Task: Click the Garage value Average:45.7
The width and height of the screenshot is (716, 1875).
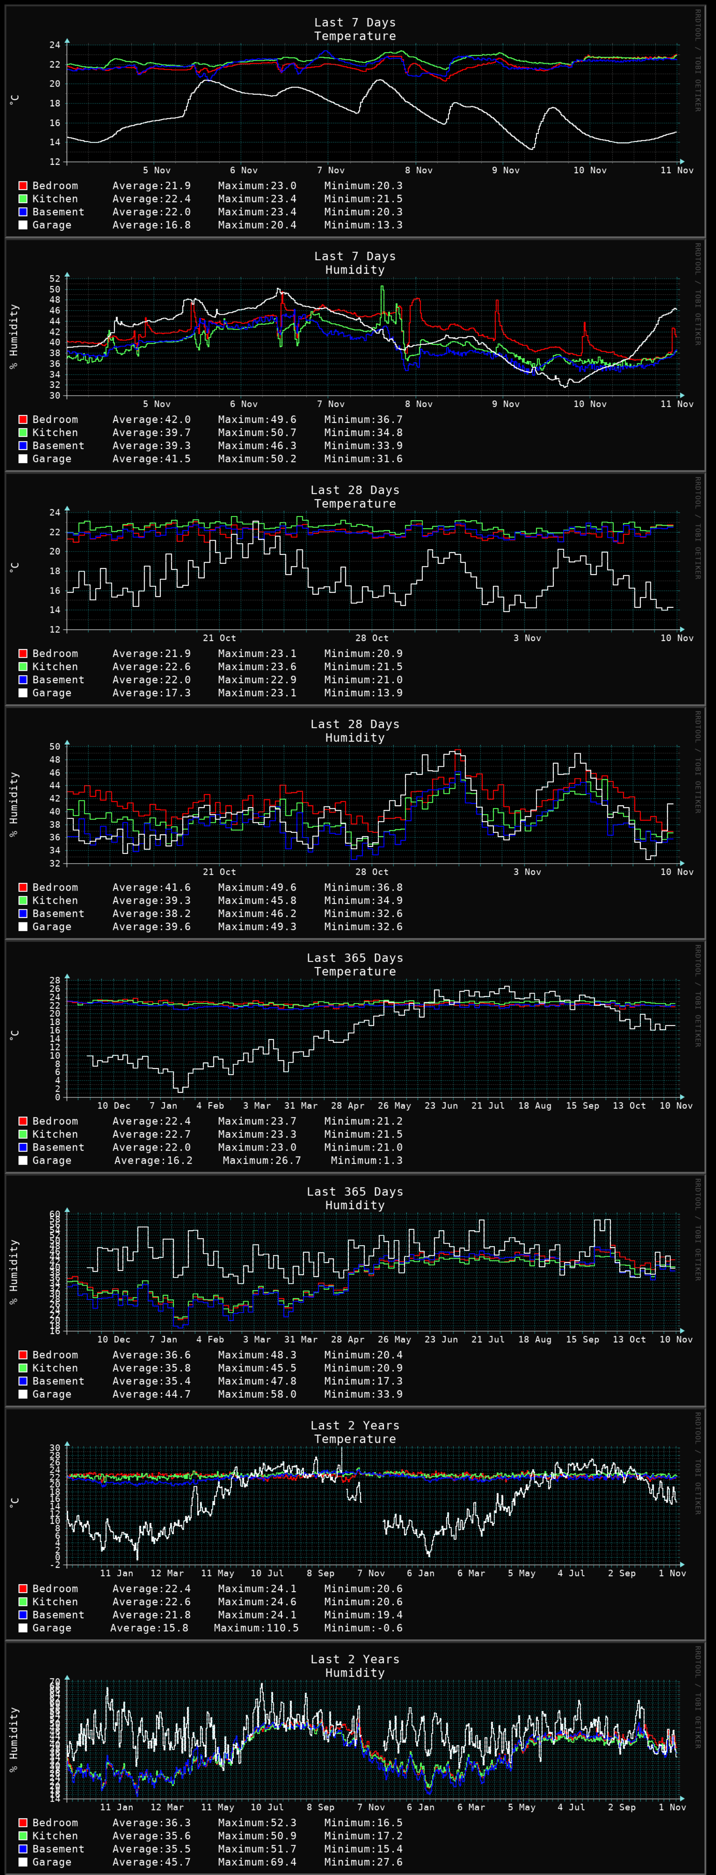Action: pos(151,1862)
